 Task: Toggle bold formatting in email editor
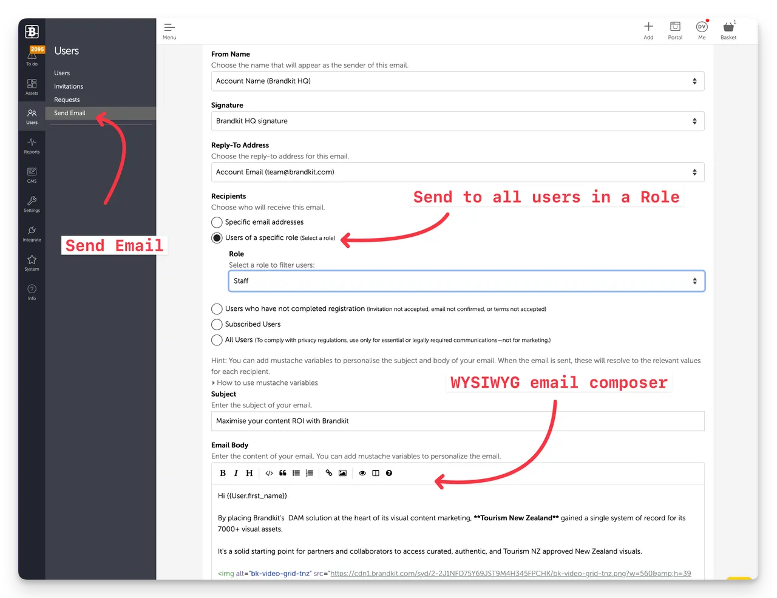[223, 473]
